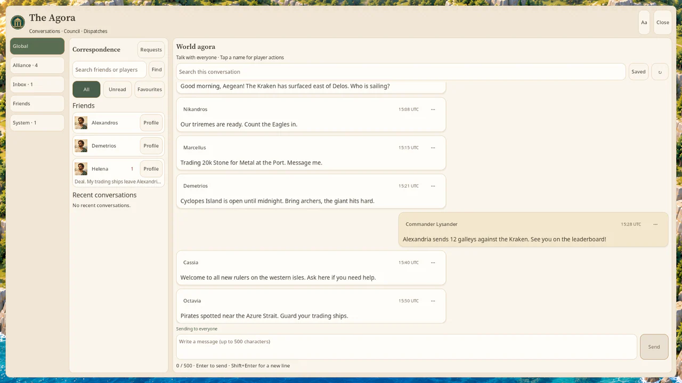Open more options on Cassia's message
The image size is (682, 383).
pyautogui.click(x=433, y=263)
